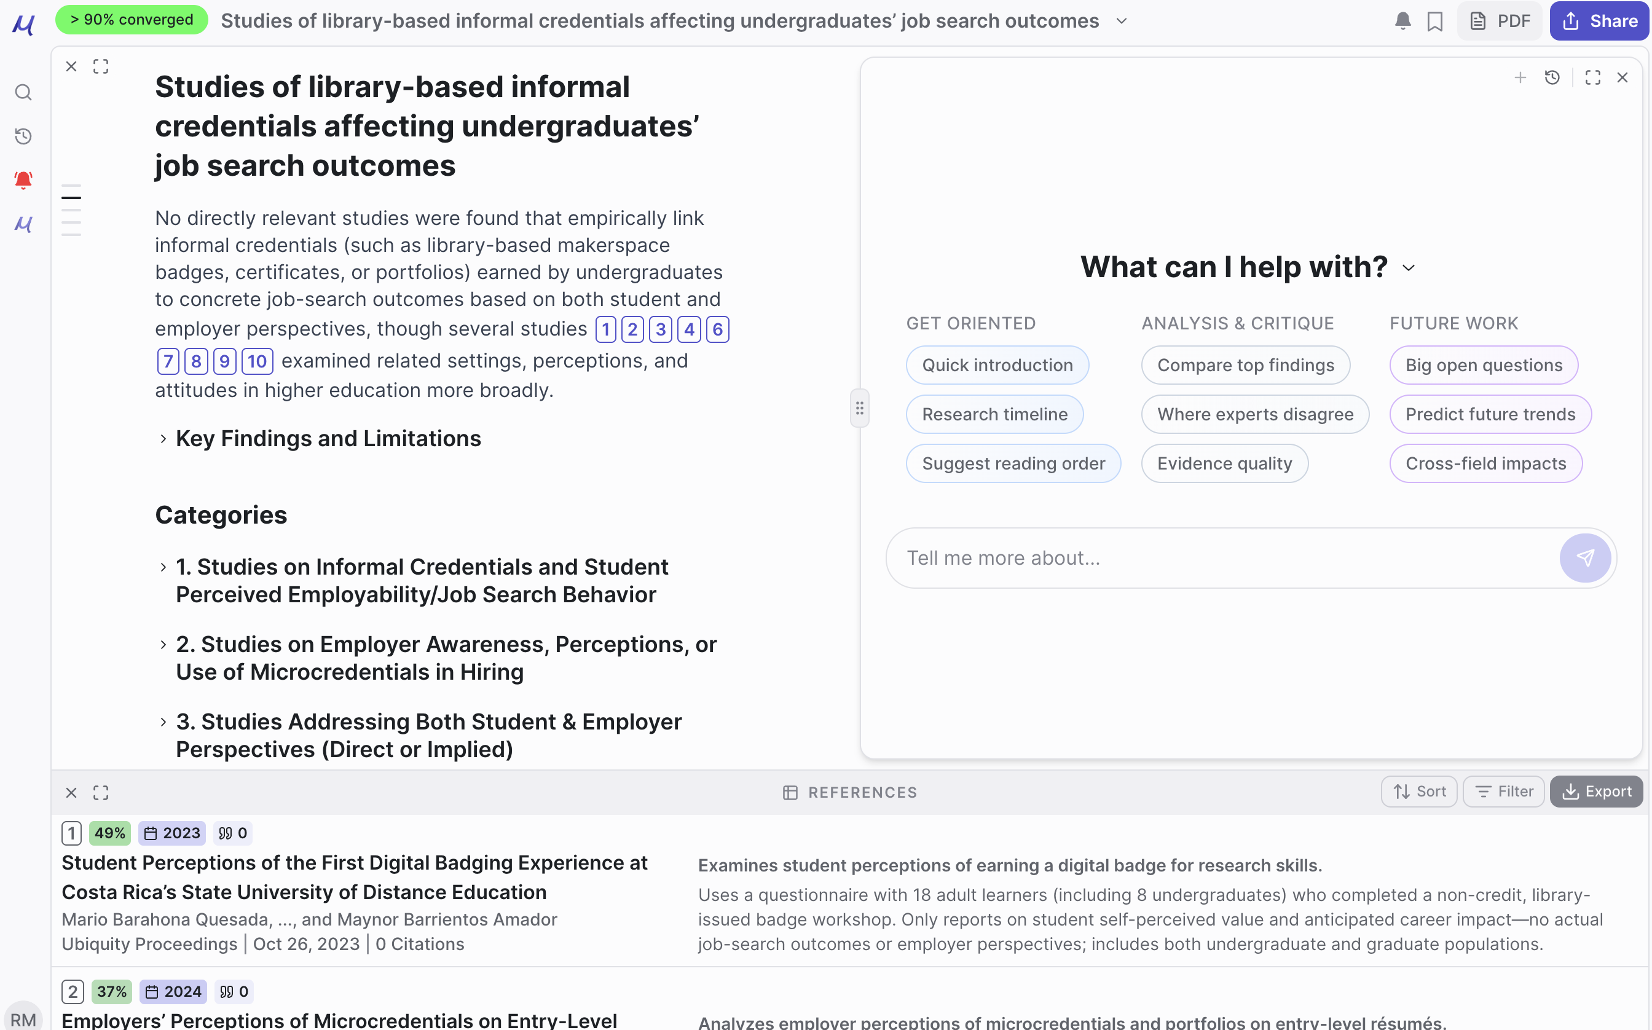Open citation reference 10

click(258, 361)
